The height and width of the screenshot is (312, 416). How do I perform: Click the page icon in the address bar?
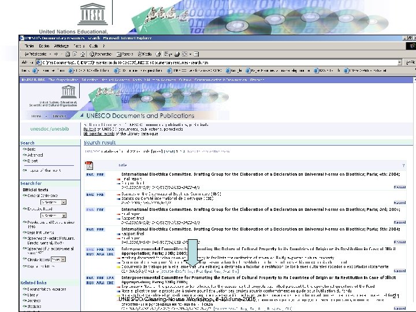[39, 62]
